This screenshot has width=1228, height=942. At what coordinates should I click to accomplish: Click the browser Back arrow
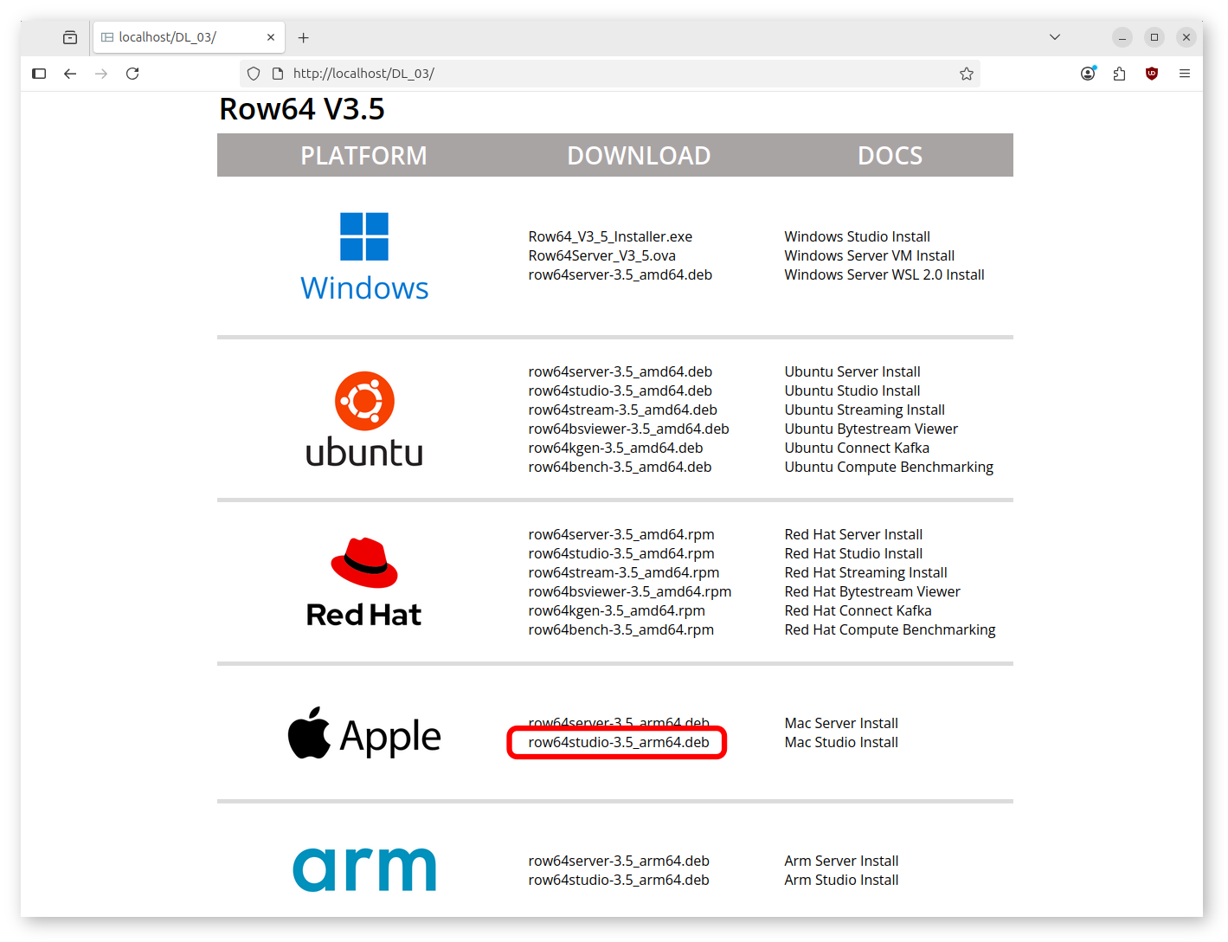coord(70,74)
